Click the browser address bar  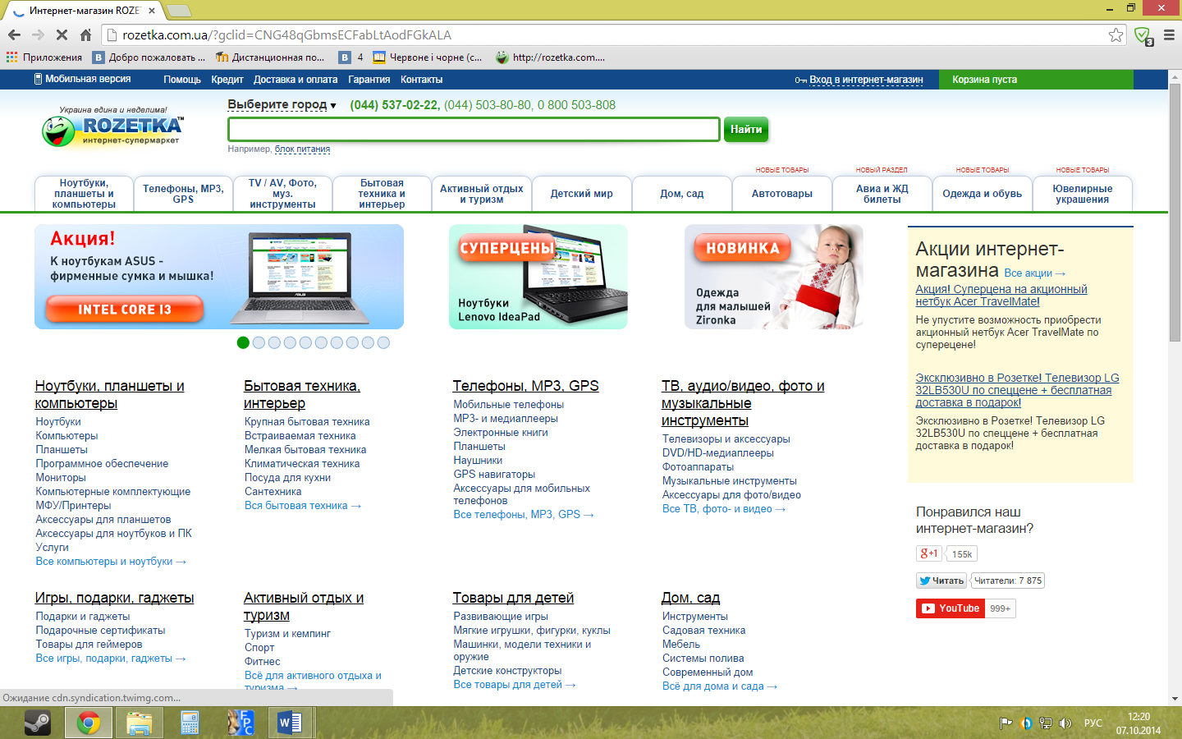click(607, 34)
